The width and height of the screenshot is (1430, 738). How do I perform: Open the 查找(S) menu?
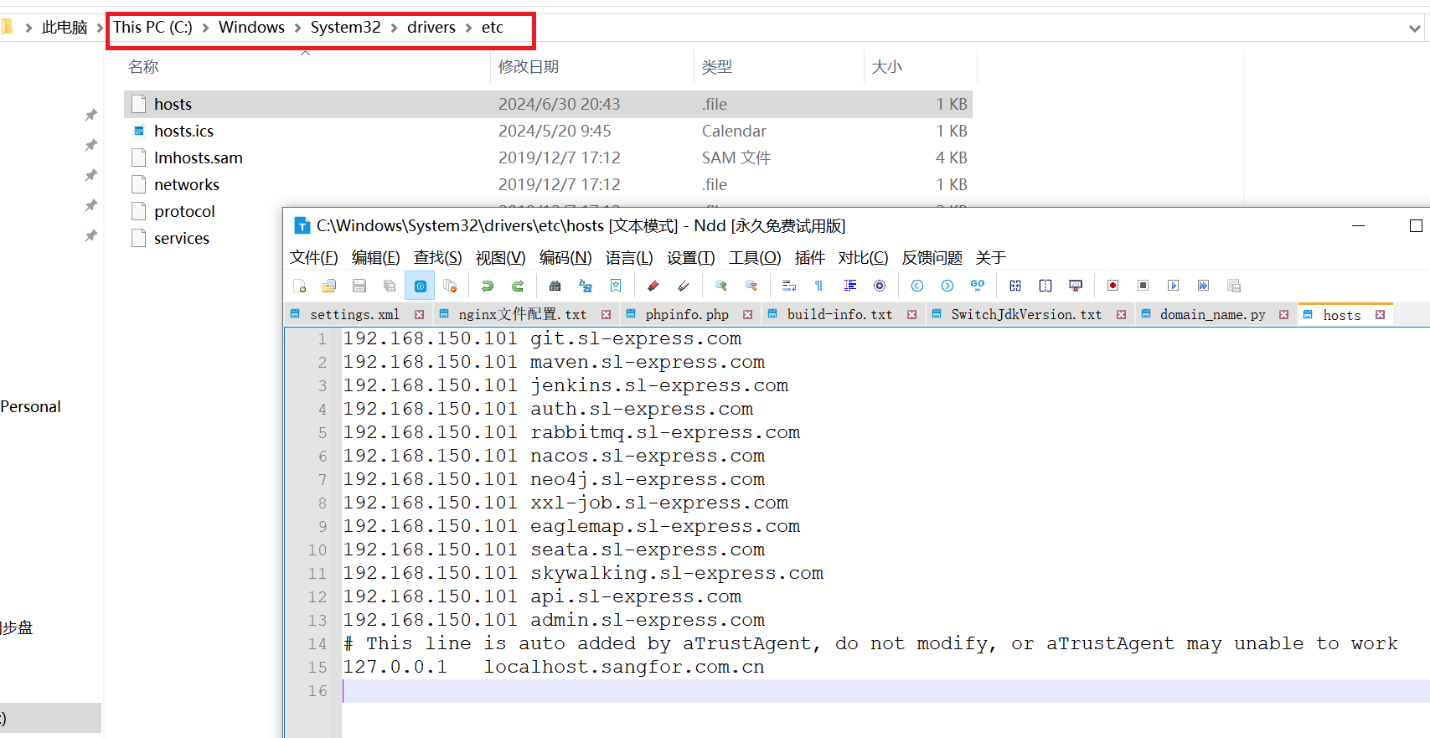(438, 258)
